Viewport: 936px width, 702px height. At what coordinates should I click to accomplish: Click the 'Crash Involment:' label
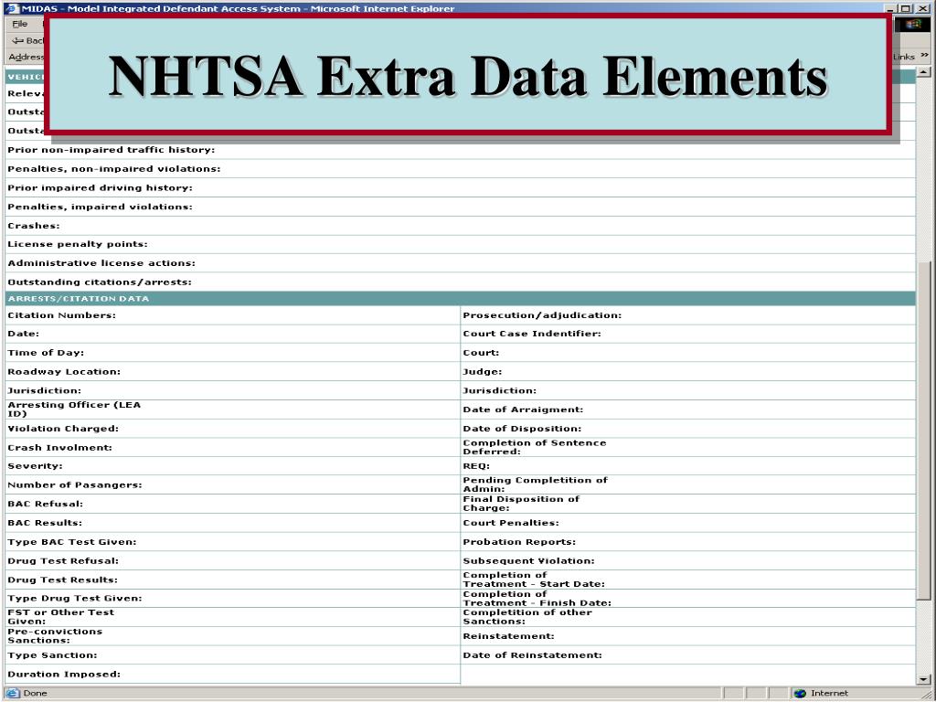point(59,448)
